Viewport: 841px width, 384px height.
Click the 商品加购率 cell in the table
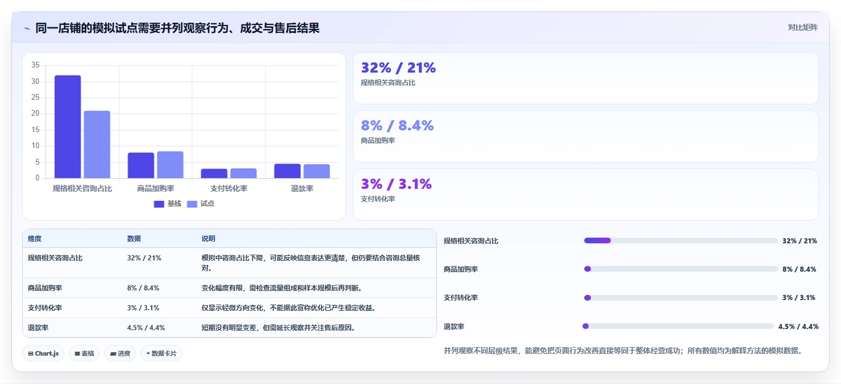click(x=45, y=288)
